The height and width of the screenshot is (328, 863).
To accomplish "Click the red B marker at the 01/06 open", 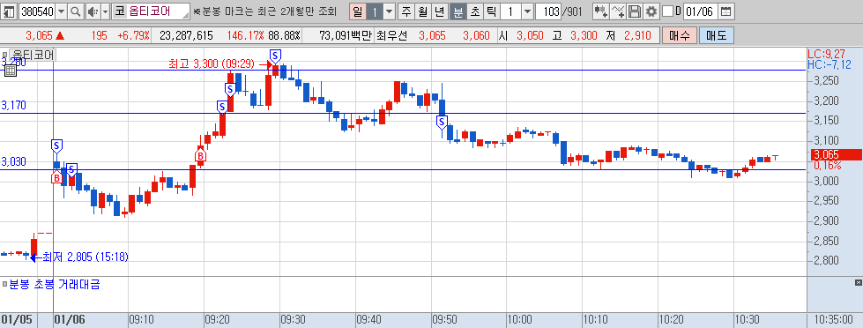I will point(56,177).
